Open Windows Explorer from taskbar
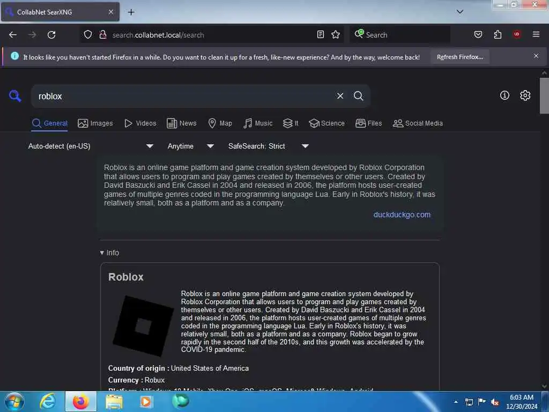 [114, 401]
